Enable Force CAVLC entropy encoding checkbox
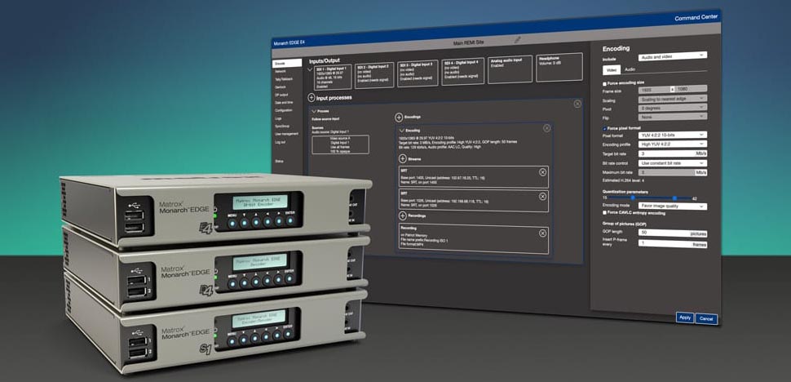 click(605, 213)
